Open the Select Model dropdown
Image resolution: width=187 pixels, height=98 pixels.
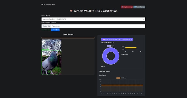93,19
